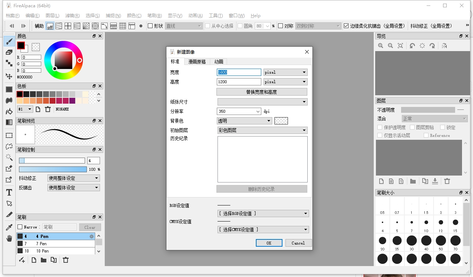Open the height unit pixel dropdown

tap(285, 82)
